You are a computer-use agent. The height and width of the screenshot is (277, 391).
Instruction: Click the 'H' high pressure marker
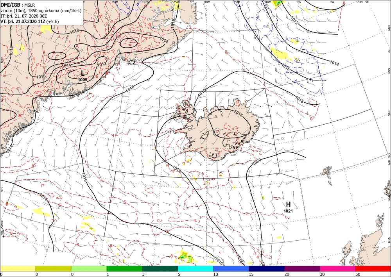pyautogui.click(x=288, y=205)
